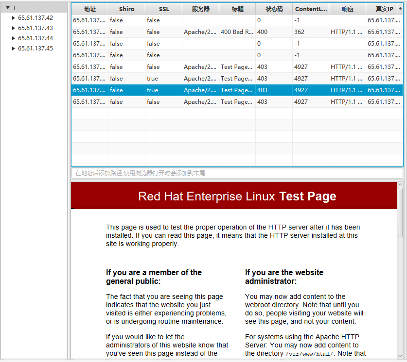The image size is (407, 362).
Task: Click the highlighted row's Apache/2.... server cell
Action: [201, 90]
